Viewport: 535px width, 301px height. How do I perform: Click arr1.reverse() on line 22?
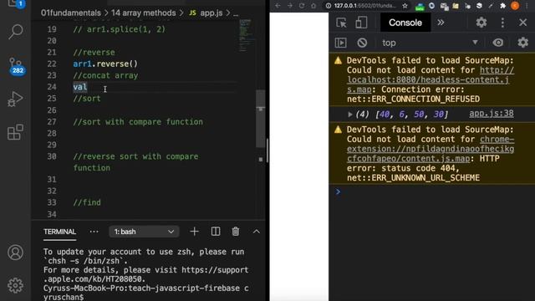[x=105, y=64]
